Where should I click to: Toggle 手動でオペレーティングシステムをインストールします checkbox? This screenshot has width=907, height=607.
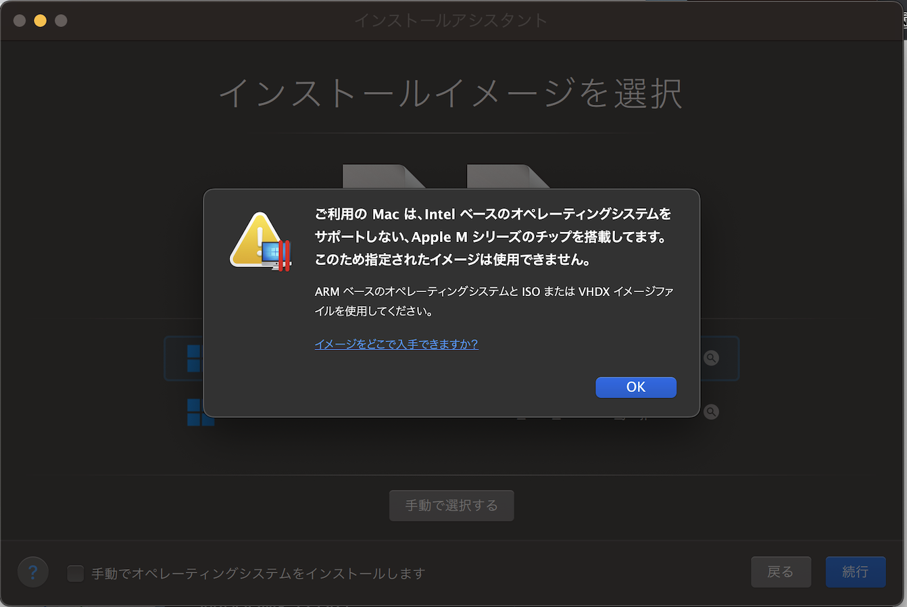click(x=76, y=573)
